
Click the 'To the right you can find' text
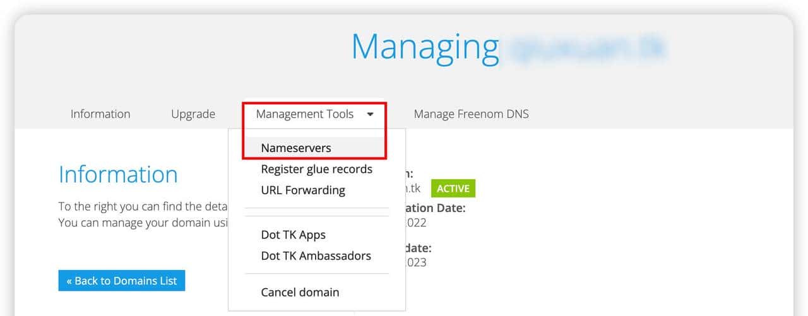coord(142,206)
